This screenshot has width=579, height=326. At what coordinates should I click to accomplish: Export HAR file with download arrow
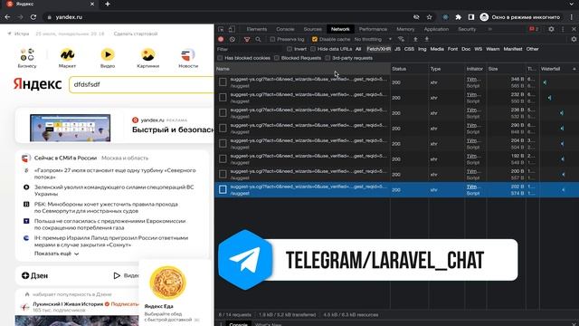coord(427,39)
